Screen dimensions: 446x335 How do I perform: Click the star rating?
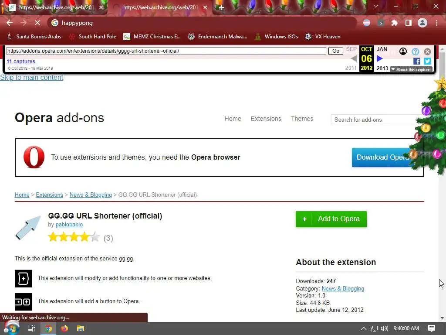point(74,237)
